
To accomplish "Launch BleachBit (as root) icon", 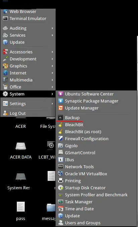I will (60, 132).
